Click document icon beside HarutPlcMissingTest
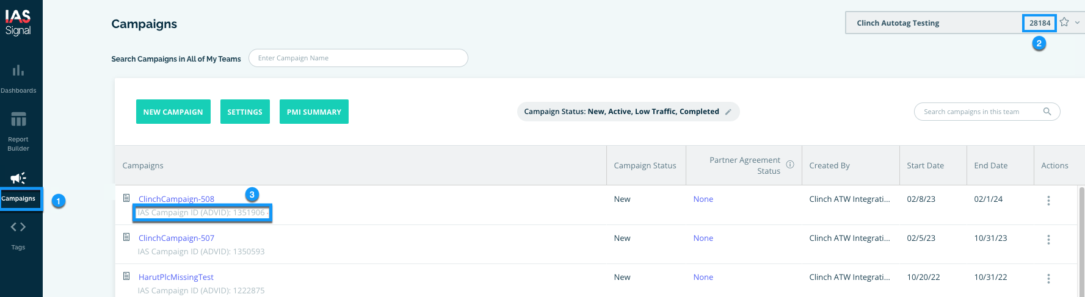1085x297 pixels. click(x=126, y=276)
